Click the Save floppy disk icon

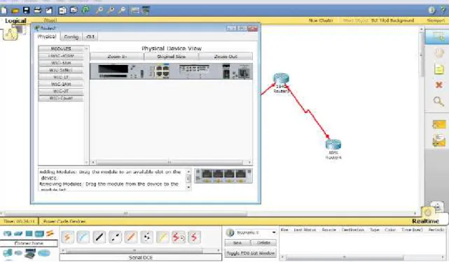click(27, 10)
